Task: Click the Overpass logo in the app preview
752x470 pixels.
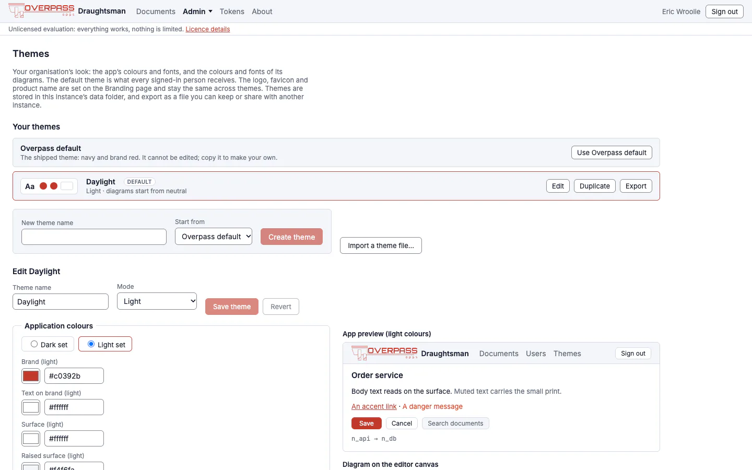Action: pos(384,353)
